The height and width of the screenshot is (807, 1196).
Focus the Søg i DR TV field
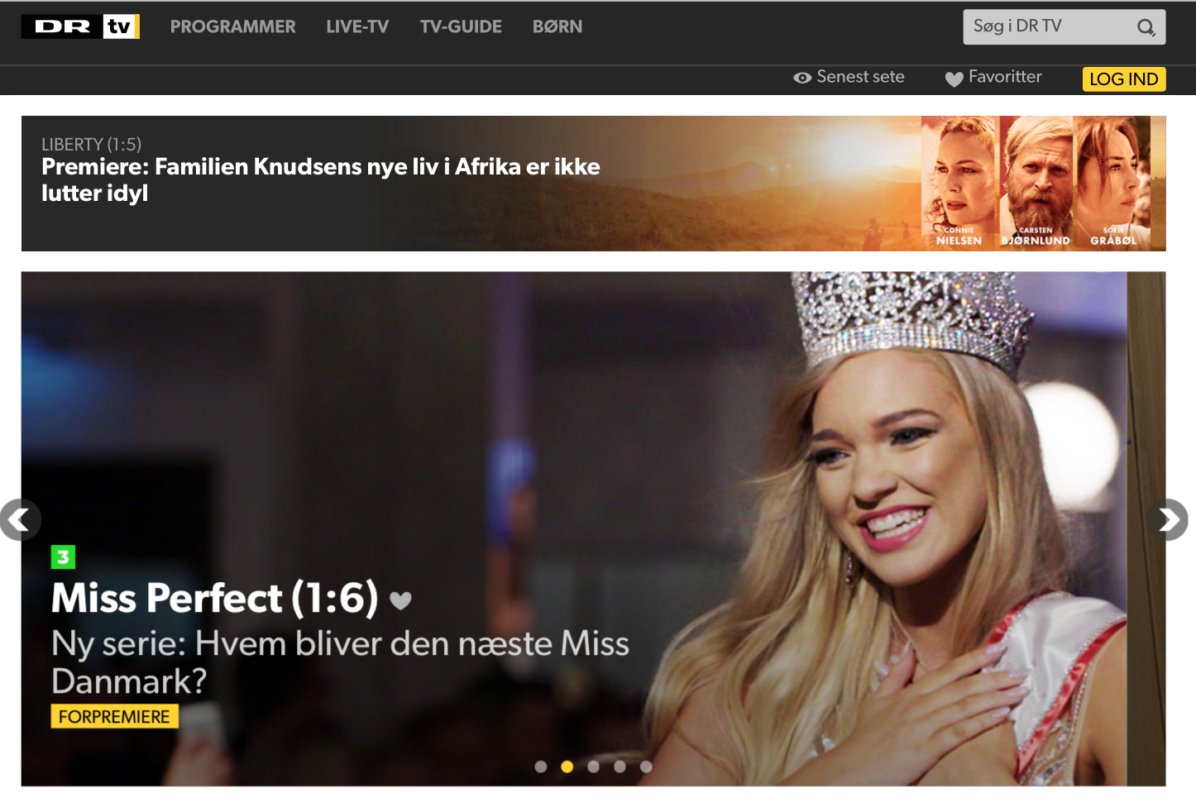1046,27
